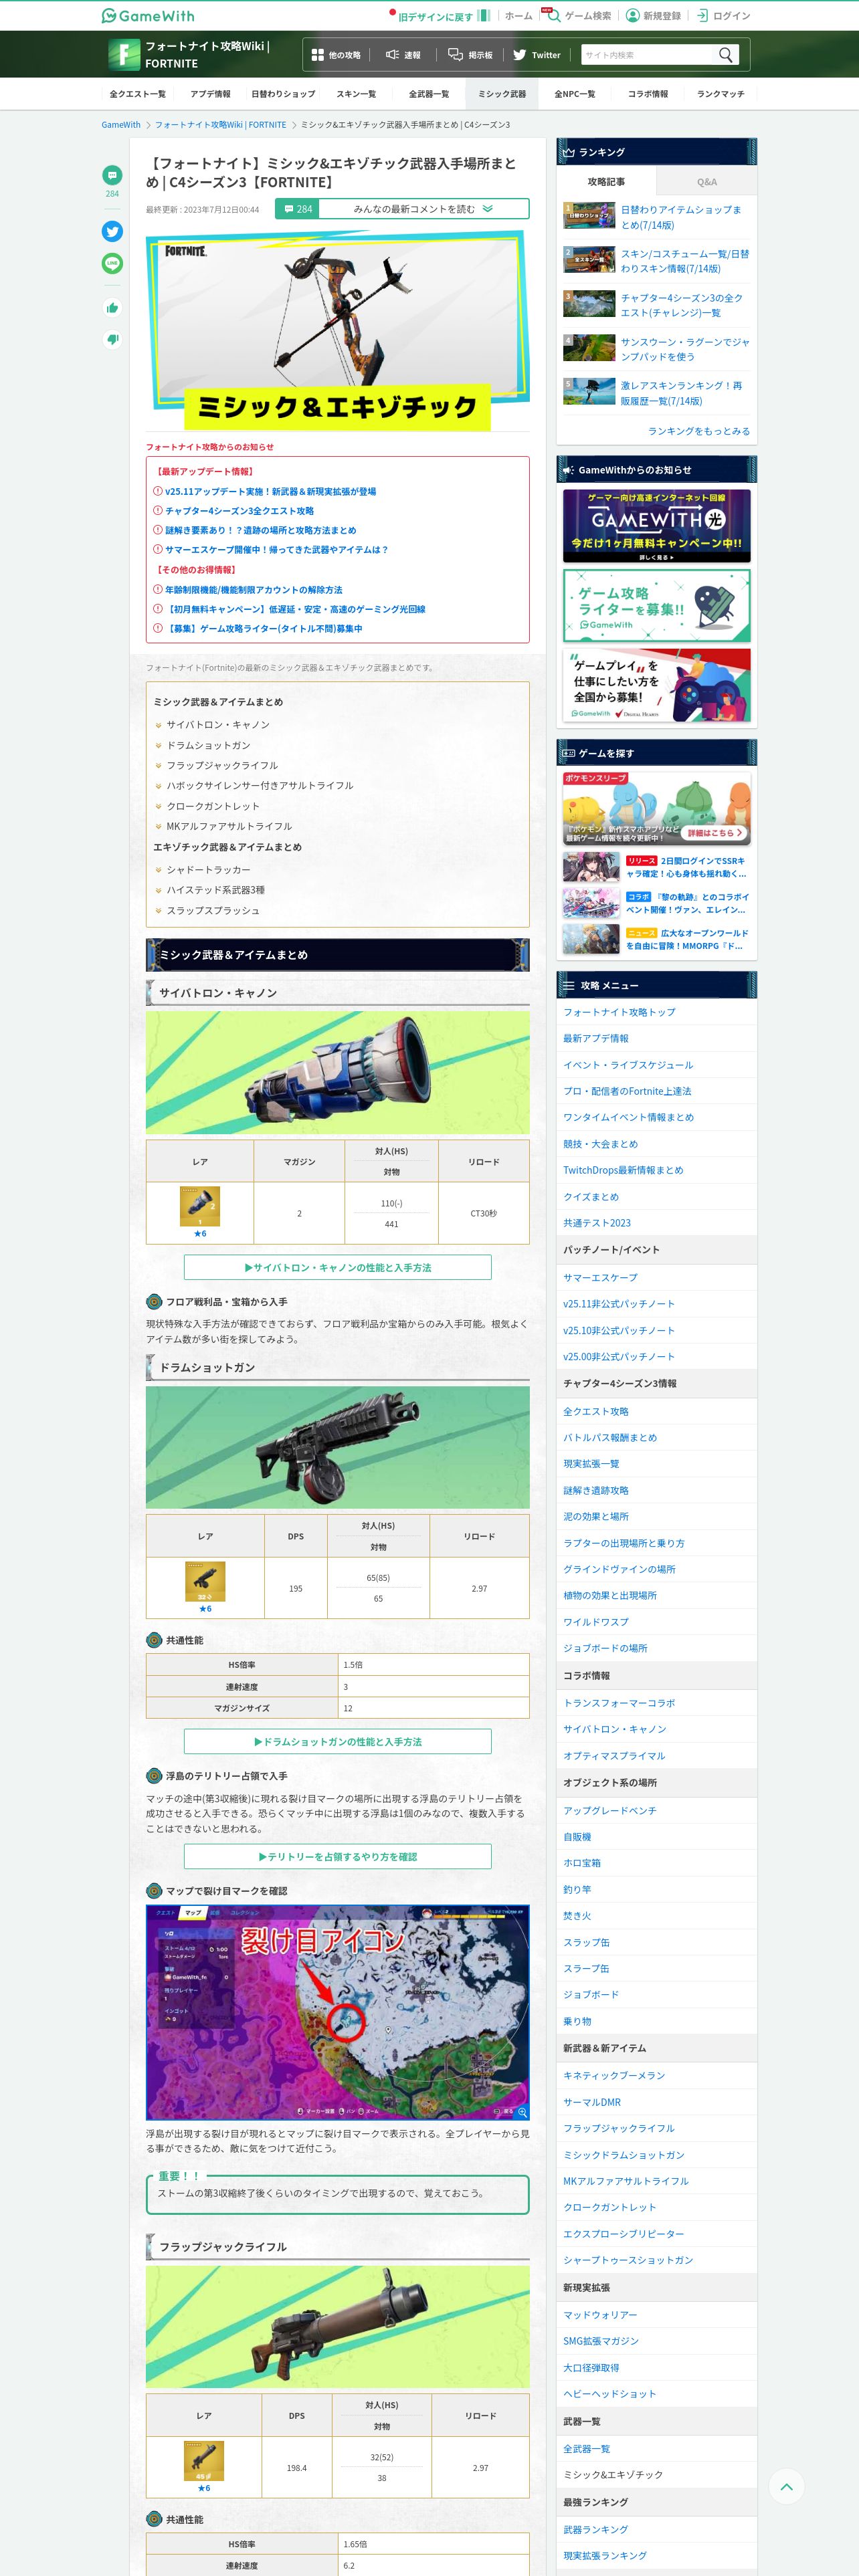Jump to フラップジャックライフル in contents list
This screenshot has height=2576, width=859.
(x=222, y=765)
